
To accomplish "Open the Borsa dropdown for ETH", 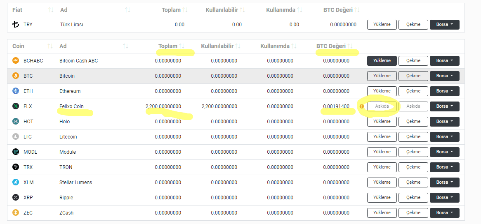I will [x=445, y=91].
